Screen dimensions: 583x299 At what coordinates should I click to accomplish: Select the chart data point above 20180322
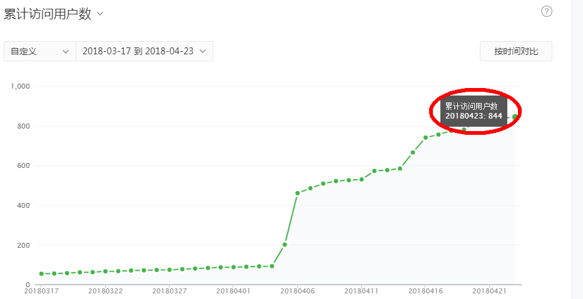(106, 272)
